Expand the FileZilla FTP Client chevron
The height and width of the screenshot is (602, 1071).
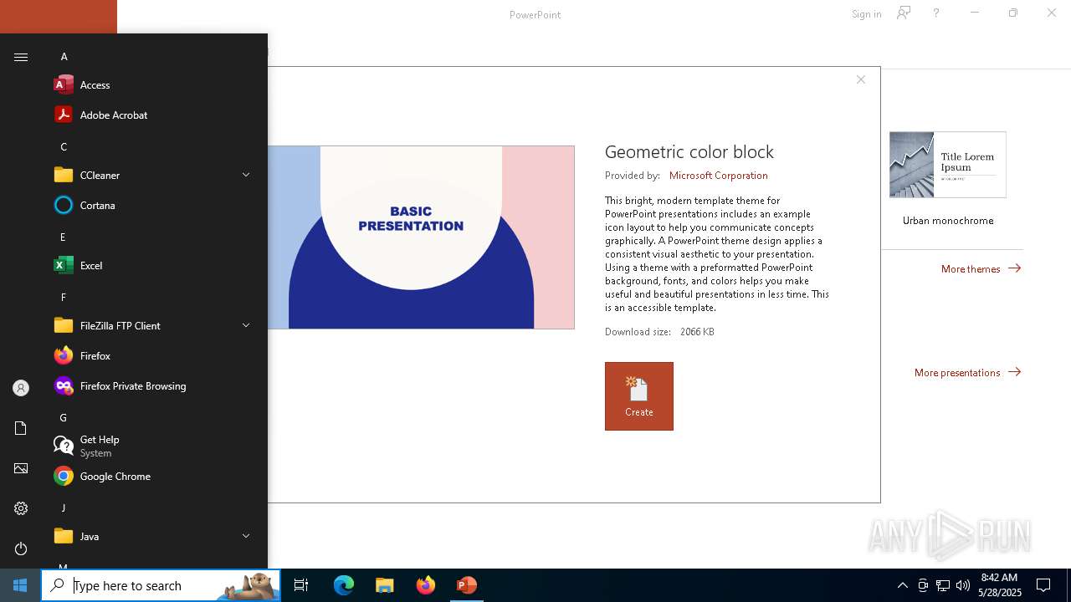(x=246, y=325)
